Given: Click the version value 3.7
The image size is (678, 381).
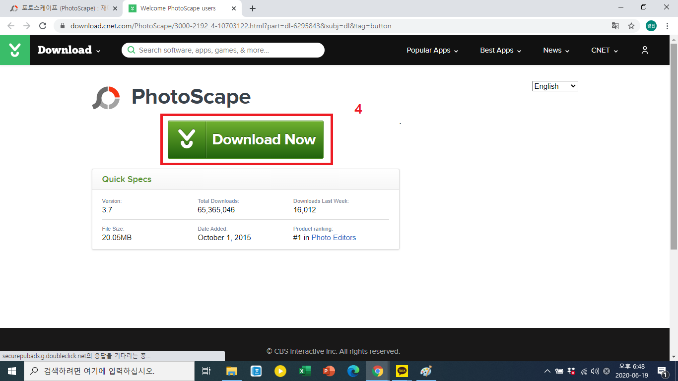Looking at the screenshot, I should click(x=107, y=210).
